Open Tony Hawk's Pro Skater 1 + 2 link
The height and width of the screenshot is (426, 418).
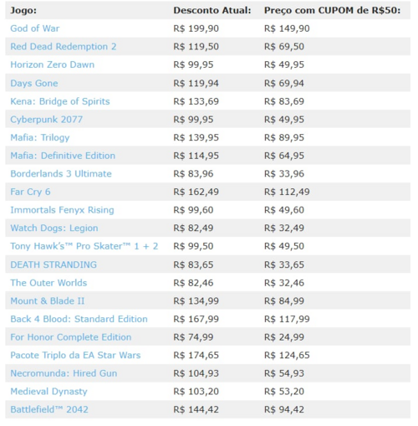pos(84,246)
